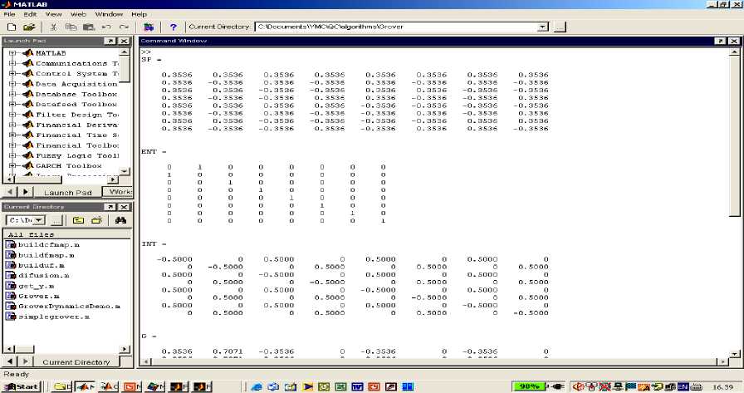Image resolution: width=744 pixels, height=393 pixels.
Task: Open the C:\ drive path dropdown in panel
Action: point(39,220)
